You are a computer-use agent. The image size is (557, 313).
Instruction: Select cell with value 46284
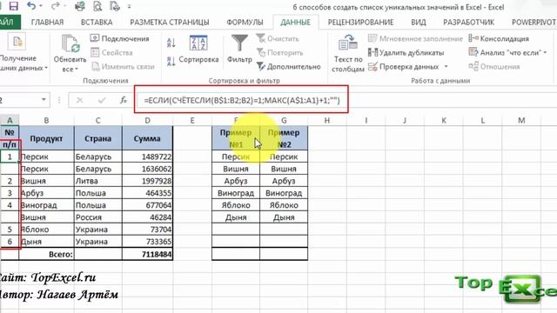point(147,217)
